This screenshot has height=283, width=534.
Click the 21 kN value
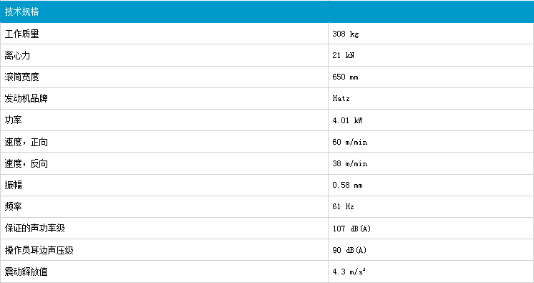point(344,55)
